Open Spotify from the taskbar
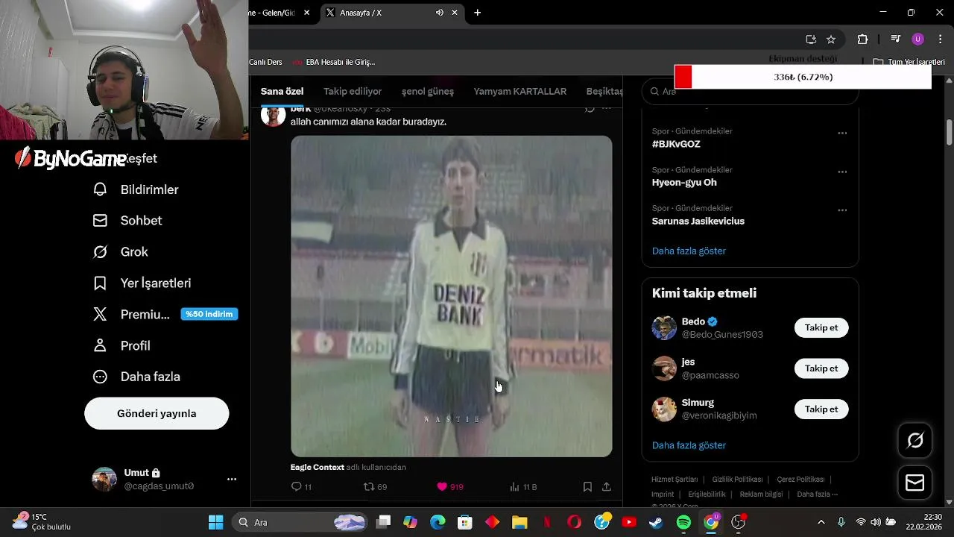 coord(683,522)
